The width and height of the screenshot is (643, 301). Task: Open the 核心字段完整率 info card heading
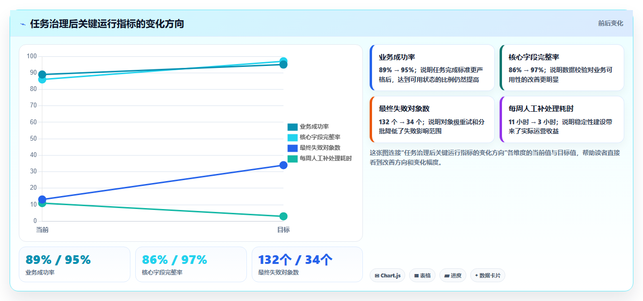pyautogui.click(x=534, y=57)
